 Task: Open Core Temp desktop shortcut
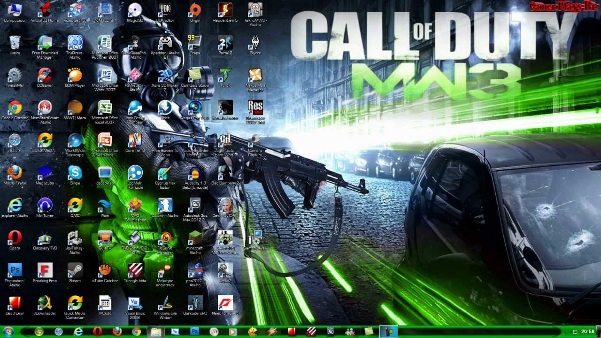(135, 143)
